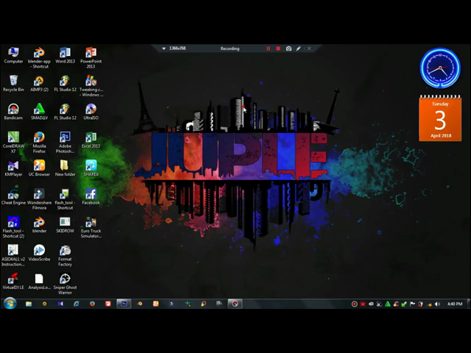The height and width of the screenshot is (353, 471).
Task: Open Firefox from the taskbar
Action: (92, 304)
